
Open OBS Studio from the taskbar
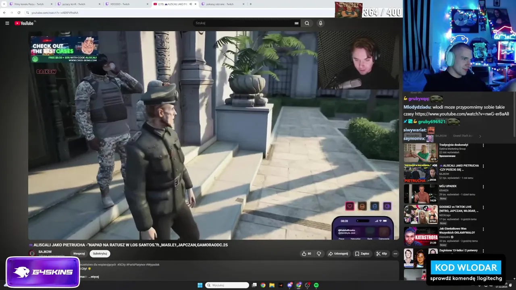308,285
